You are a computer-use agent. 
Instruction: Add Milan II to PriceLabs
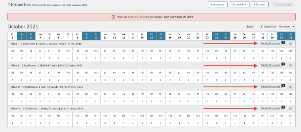coord(270,65)
